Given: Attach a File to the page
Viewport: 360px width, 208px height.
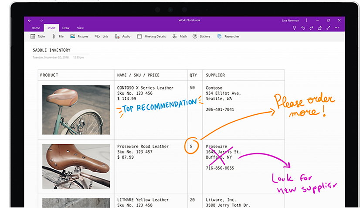Looking at the screenshot, I should click(58, 37).
